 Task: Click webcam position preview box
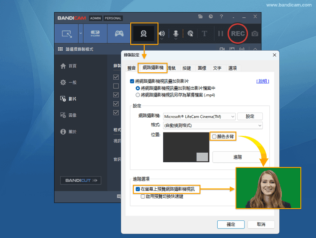(x=186, y=147)
